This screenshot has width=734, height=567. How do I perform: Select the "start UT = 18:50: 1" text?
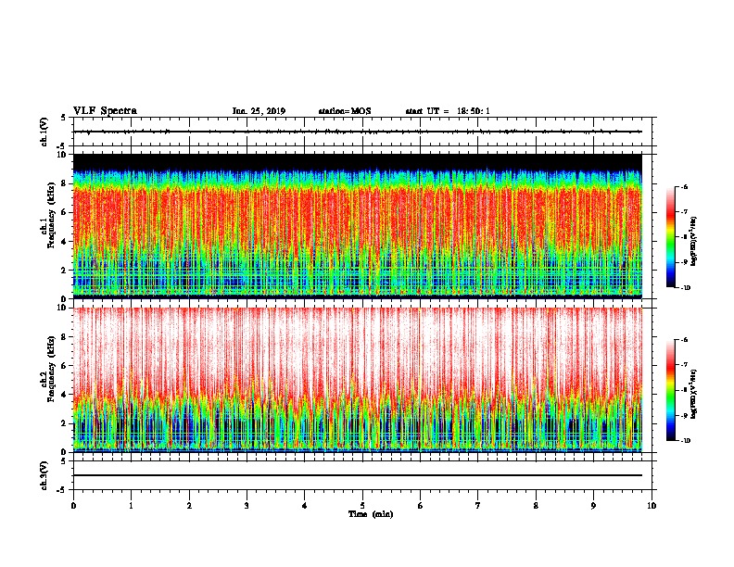pos(448,111)
